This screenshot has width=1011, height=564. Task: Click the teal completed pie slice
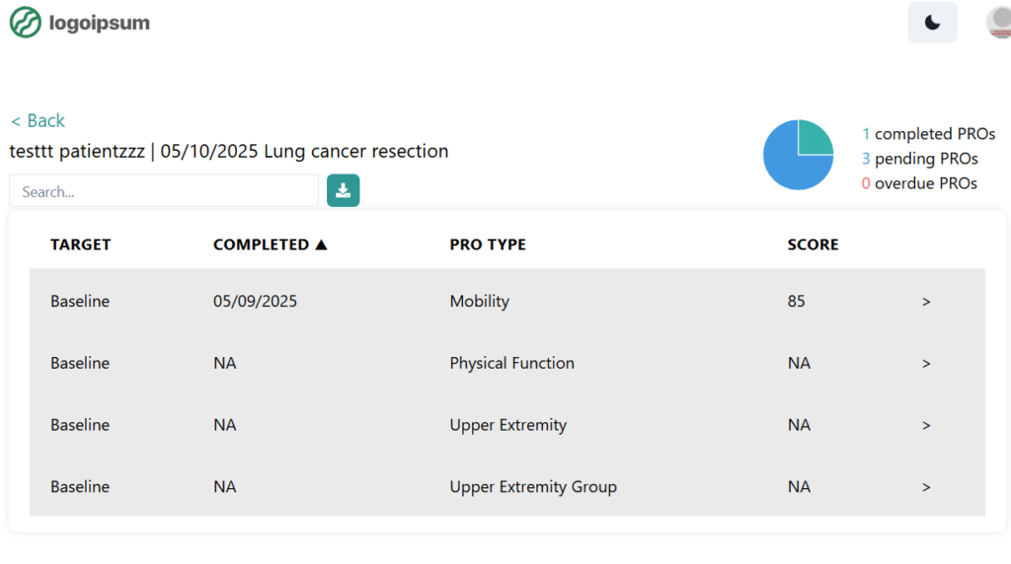pyautogui.click(x=814, y=139)
